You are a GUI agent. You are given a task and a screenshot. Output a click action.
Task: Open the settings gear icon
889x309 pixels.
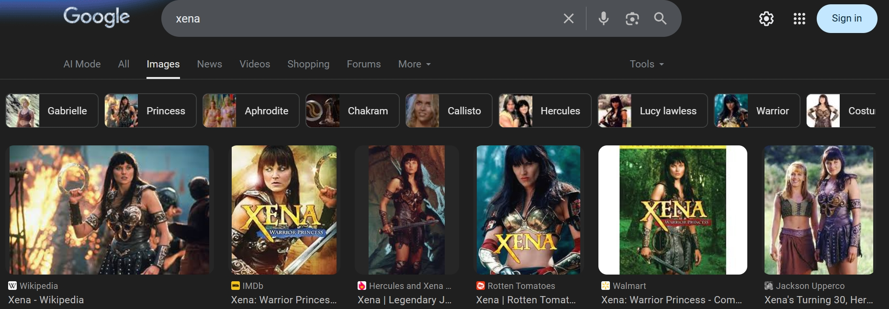click(766, 19)
